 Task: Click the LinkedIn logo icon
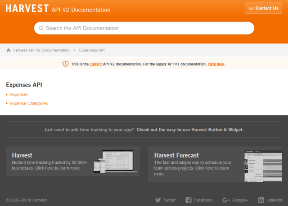pyautogui.click(x=261, y=200)
